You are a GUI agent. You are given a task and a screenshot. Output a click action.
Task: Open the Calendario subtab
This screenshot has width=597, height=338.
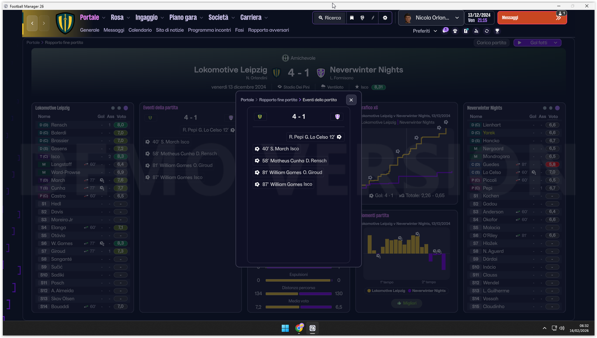[140, 30]
